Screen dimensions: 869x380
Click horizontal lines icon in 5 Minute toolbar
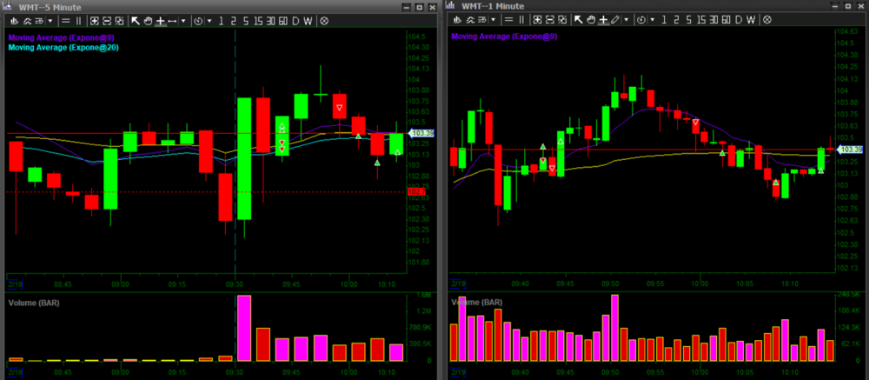pyautogui.click(x=67, y=20)
